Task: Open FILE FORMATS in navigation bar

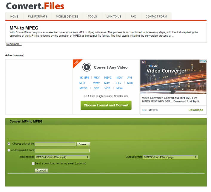Action: [37, 16]
